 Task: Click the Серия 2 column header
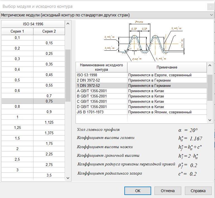point(49,31)
